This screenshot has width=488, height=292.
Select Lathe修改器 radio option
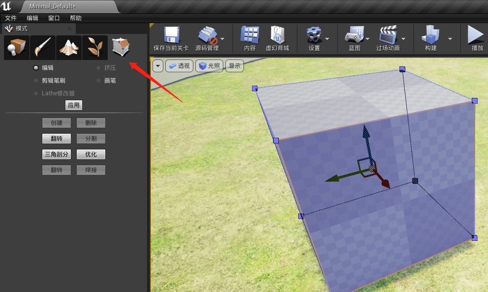(55, 93)
